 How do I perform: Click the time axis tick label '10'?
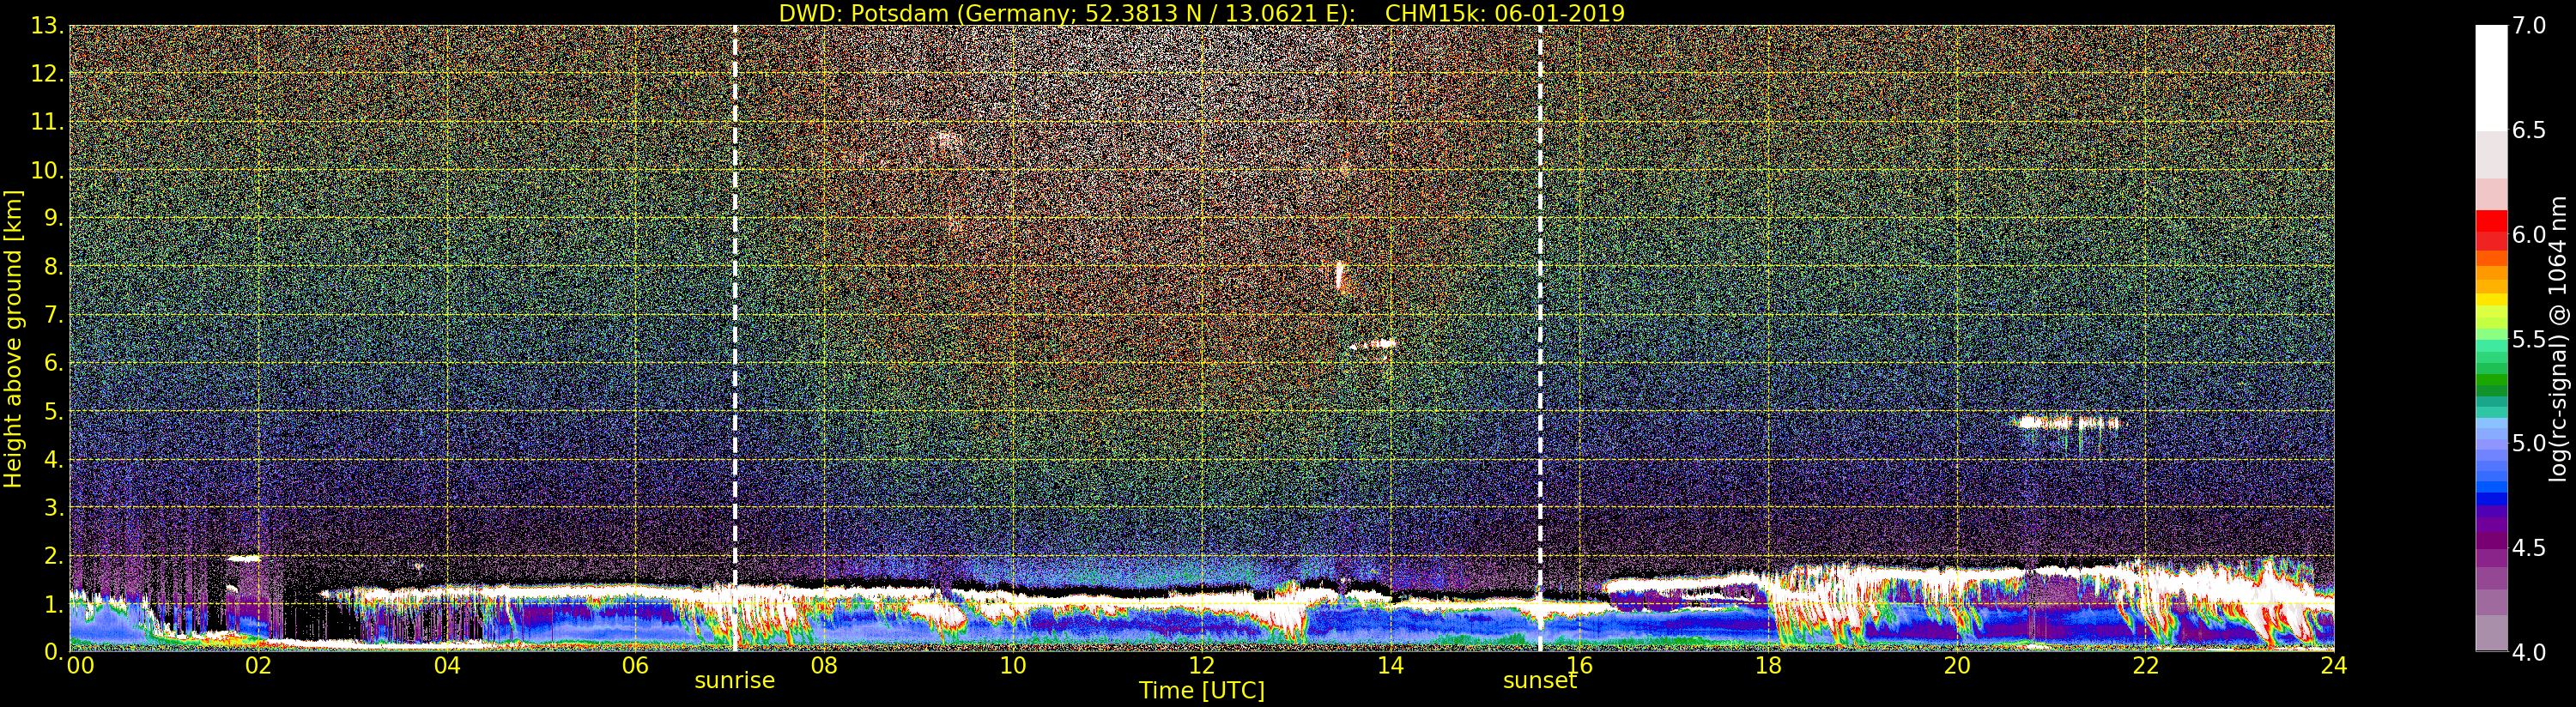[1013, 666]
